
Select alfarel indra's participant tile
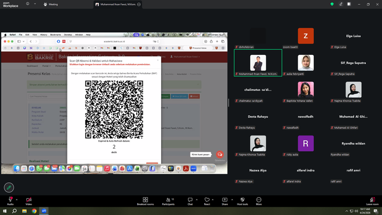pos(306,170)
